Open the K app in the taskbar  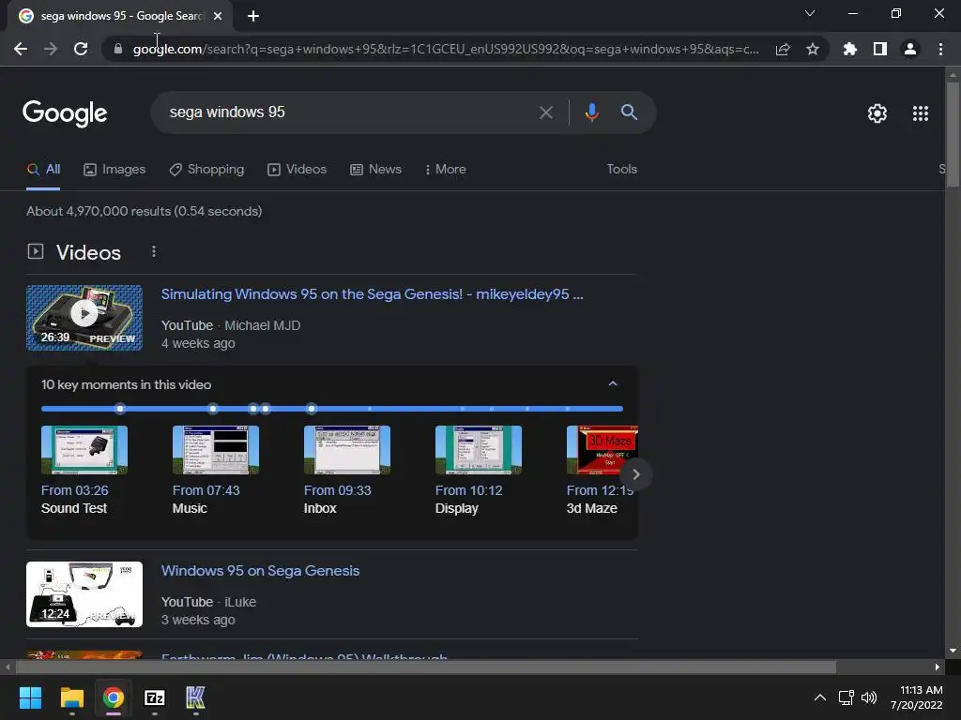coord(195,697)
